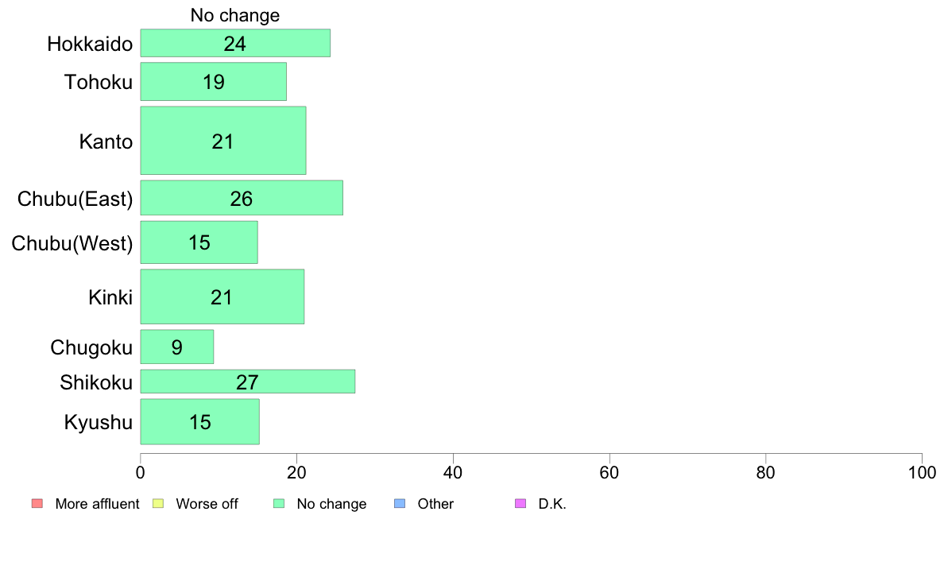Click the Kinki bar showing 21

[222, 297]
